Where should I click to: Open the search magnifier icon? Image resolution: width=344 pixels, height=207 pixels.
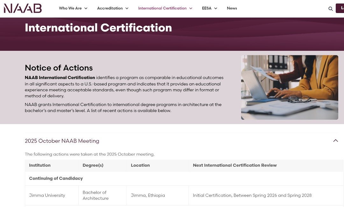point(330,9)
